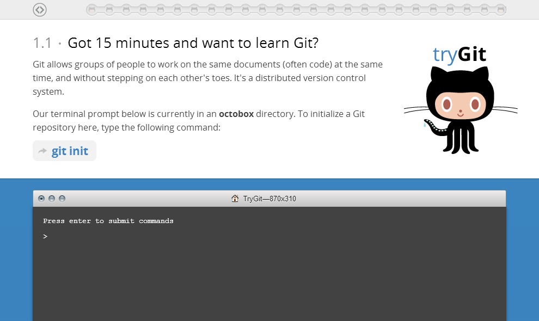
Task: Select the fifth octocat badge in the progress chain
Action: coord(160,10)
